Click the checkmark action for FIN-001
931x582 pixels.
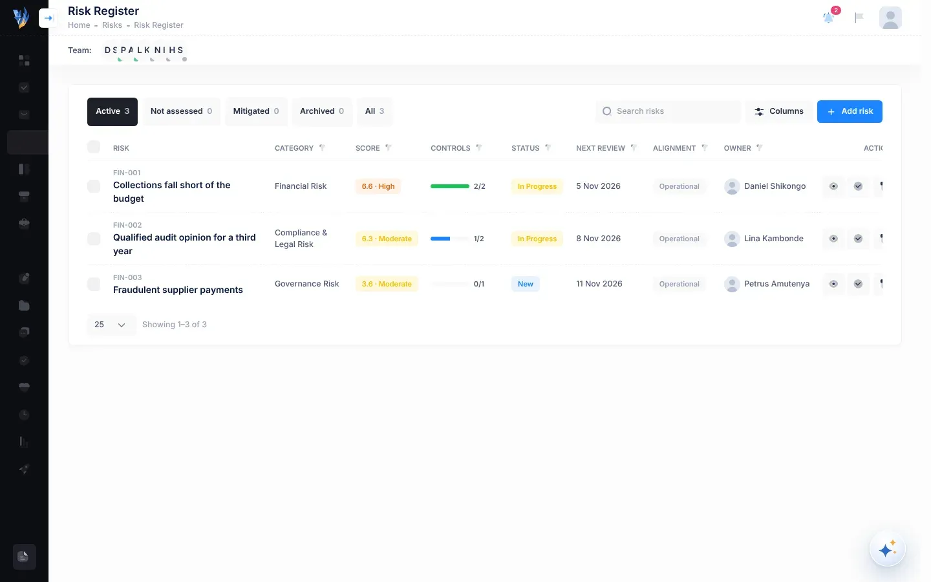(858, 186)
